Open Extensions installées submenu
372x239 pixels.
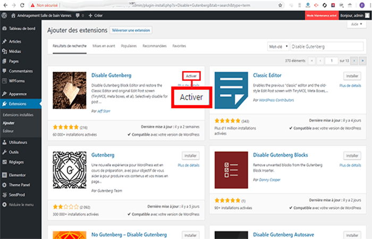(x=18, y=115)
